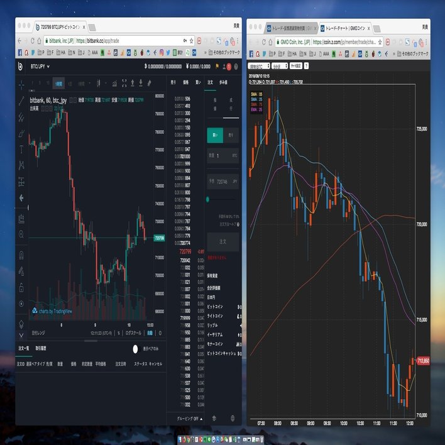The image size is (445, 445).
Task: Open その他のブックマーク folder in GMO window
Action: (x=412, y=53)
